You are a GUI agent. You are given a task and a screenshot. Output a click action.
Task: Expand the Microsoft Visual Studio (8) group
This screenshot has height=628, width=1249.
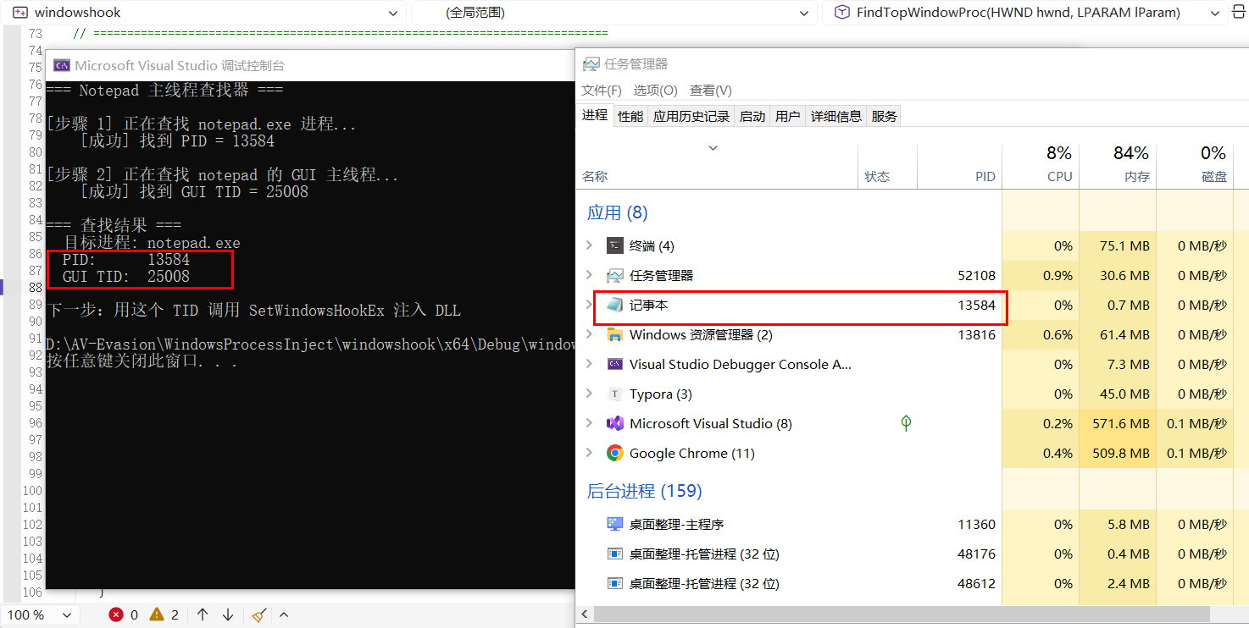[590, 423]
